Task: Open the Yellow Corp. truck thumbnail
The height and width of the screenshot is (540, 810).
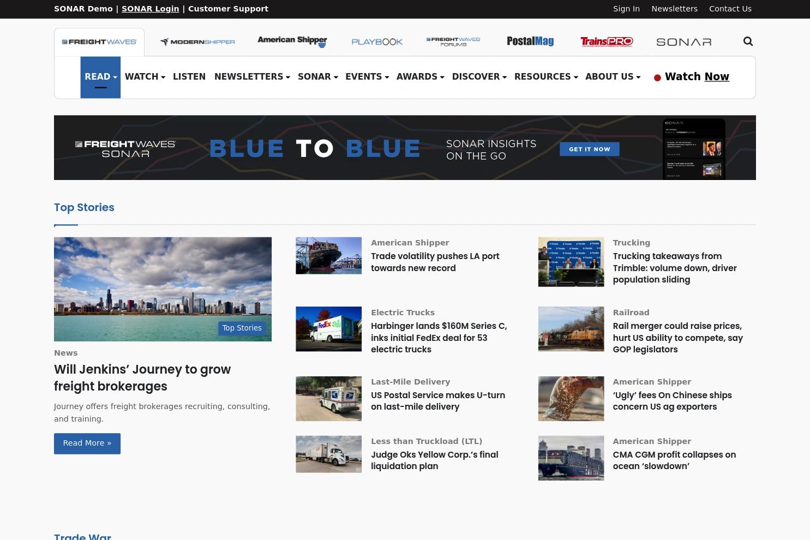Action: pos(328,454)
